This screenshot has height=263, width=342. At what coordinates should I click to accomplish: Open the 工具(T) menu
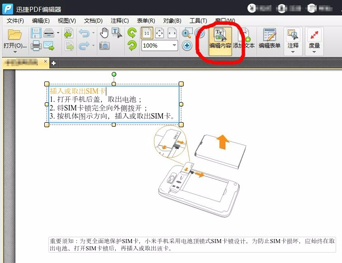click(198, 21)
